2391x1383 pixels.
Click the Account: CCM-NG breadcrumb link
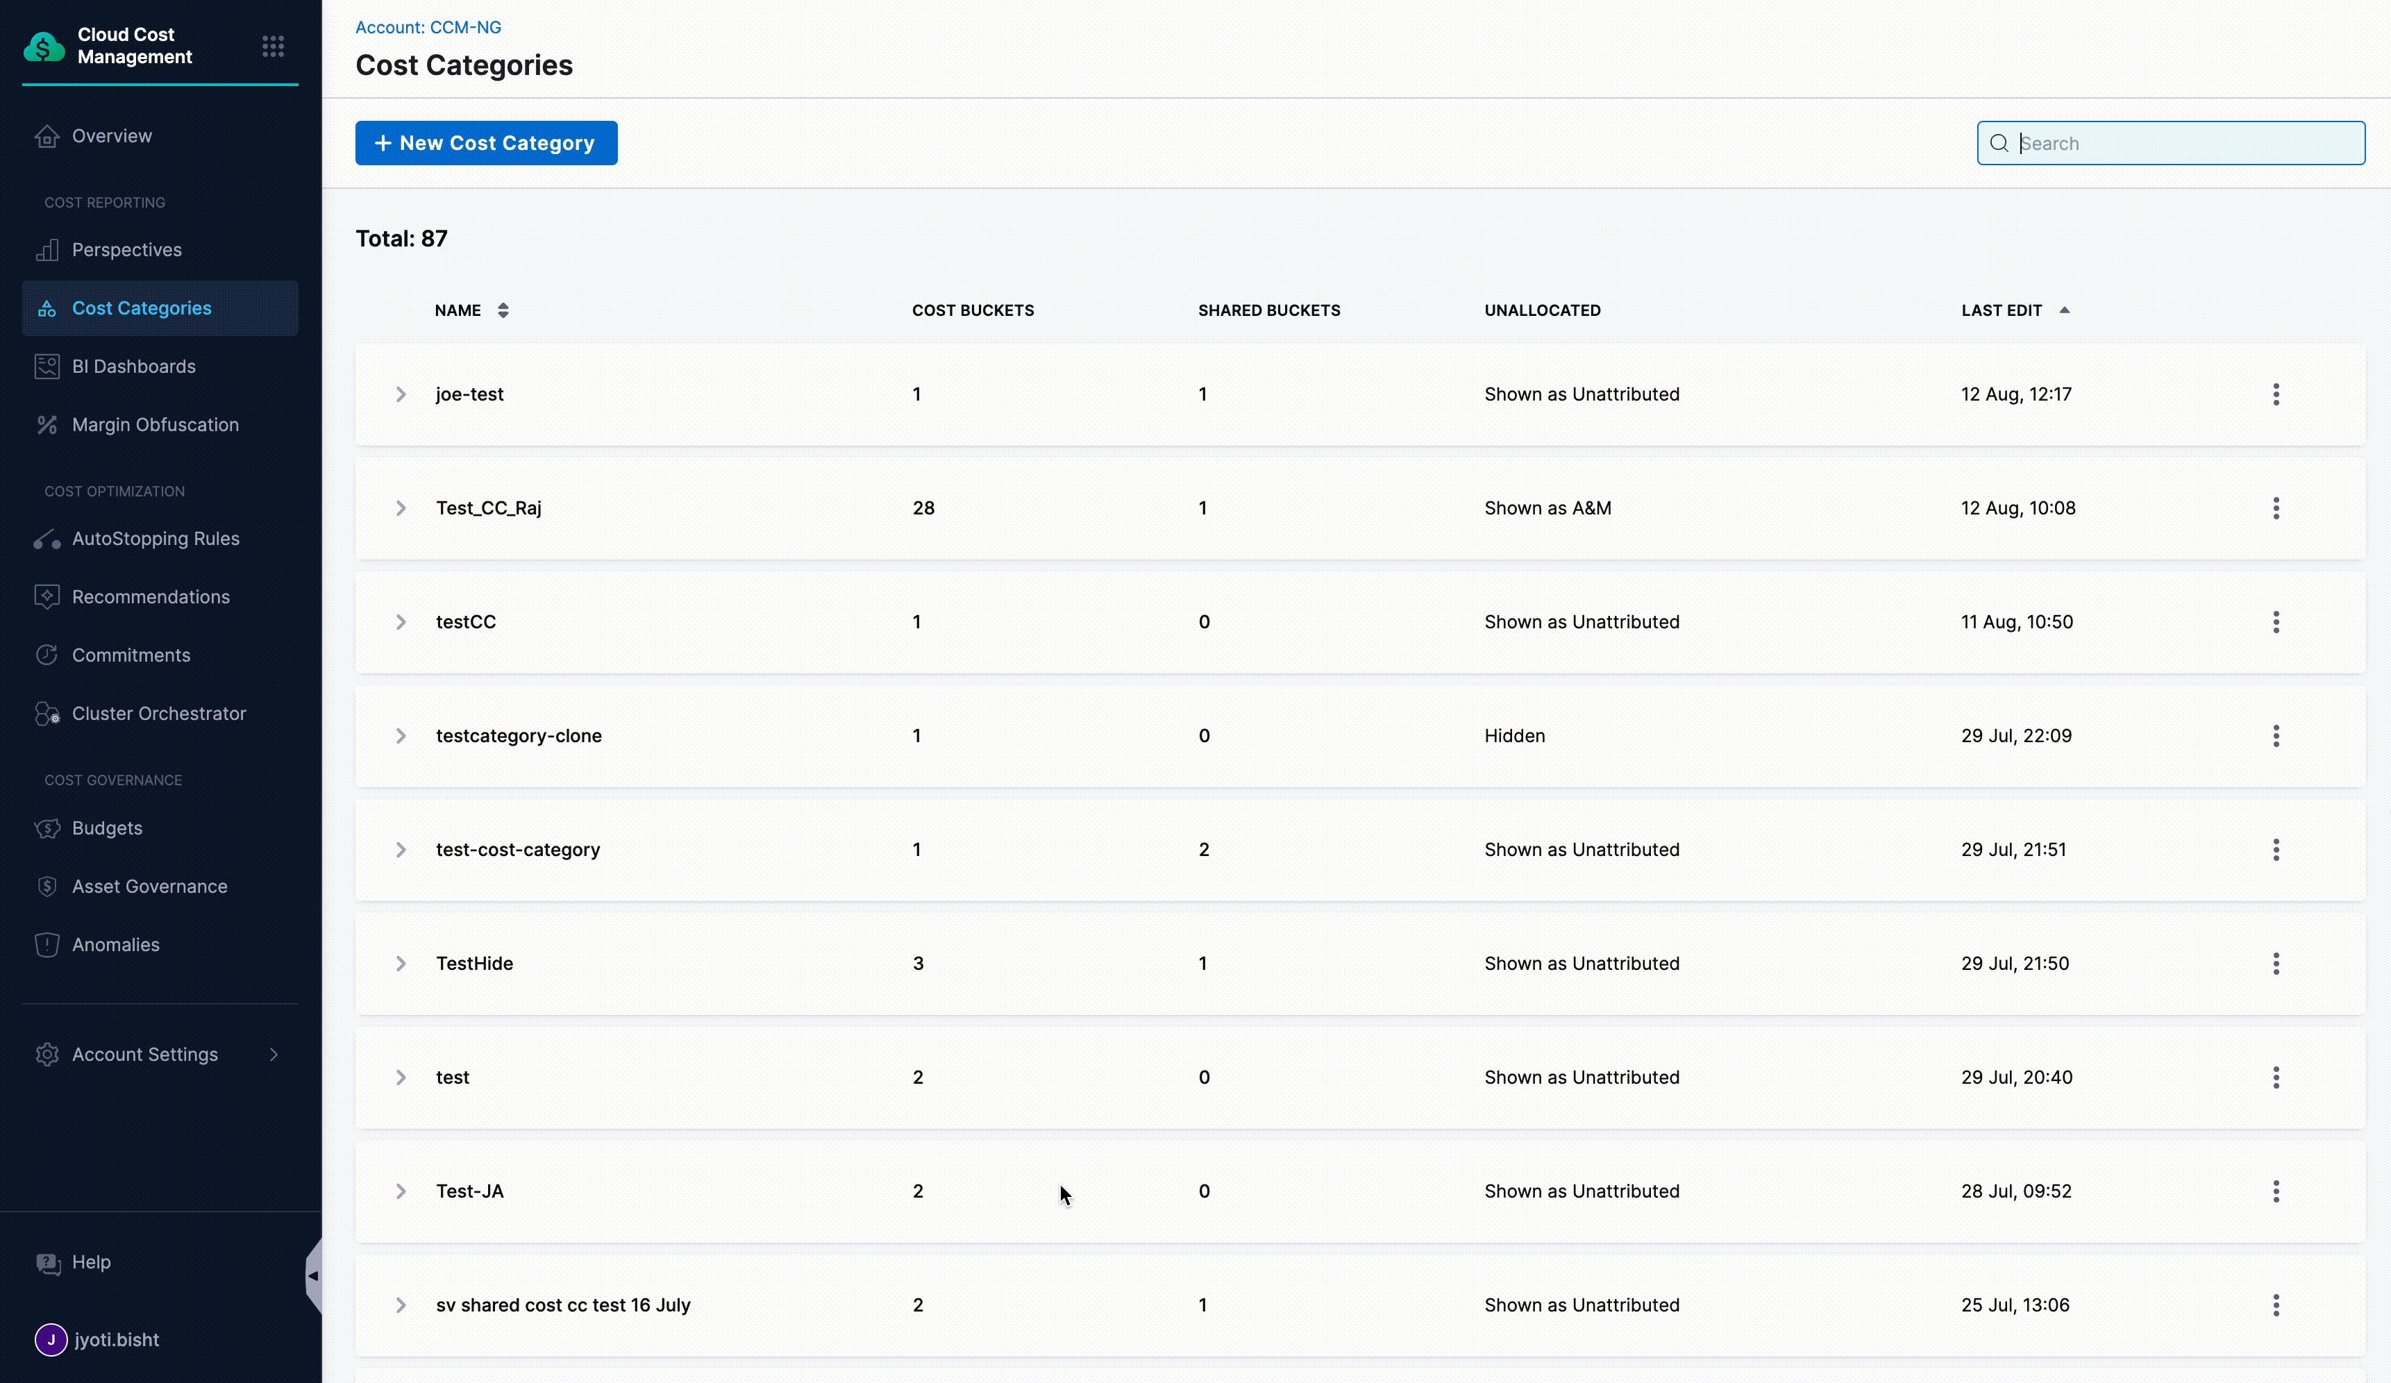coord(428,28)
